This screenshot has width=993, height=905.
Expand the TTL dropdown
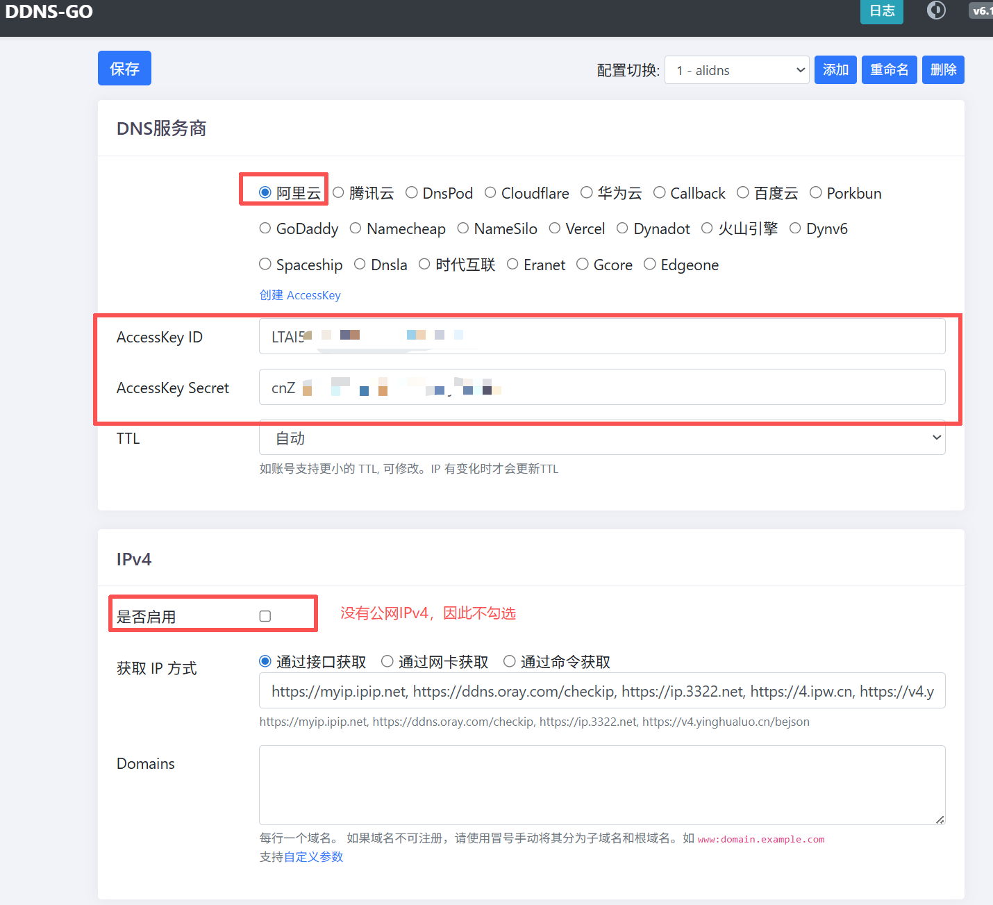(x=601, y=438)
